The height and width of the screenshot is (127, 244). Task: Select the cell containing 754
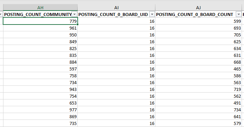click(x=40, y=96)
